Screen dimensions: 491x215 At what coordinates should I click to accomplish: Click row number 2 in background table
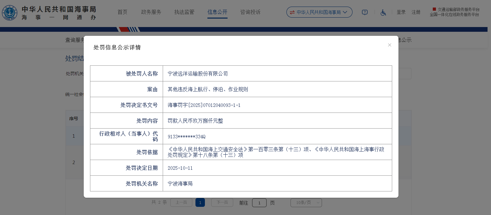point(74,162)
